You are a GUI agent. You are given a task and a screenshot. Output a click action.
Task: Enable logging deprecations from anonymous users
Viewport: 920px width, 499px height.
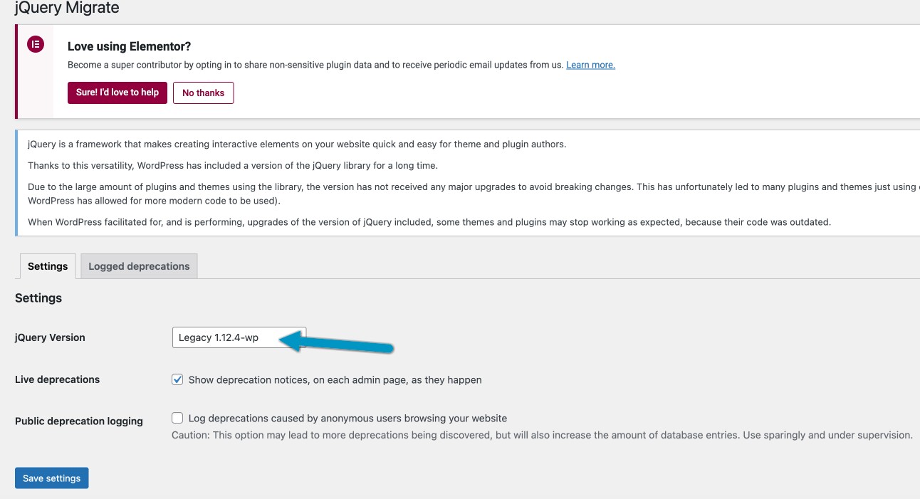177,418
